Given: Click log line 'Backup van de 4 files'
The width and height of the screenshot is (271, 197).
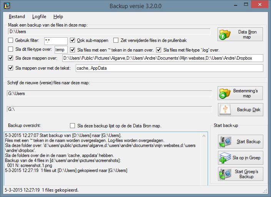Looking at the screenshot, I should (x=63, y=160).
